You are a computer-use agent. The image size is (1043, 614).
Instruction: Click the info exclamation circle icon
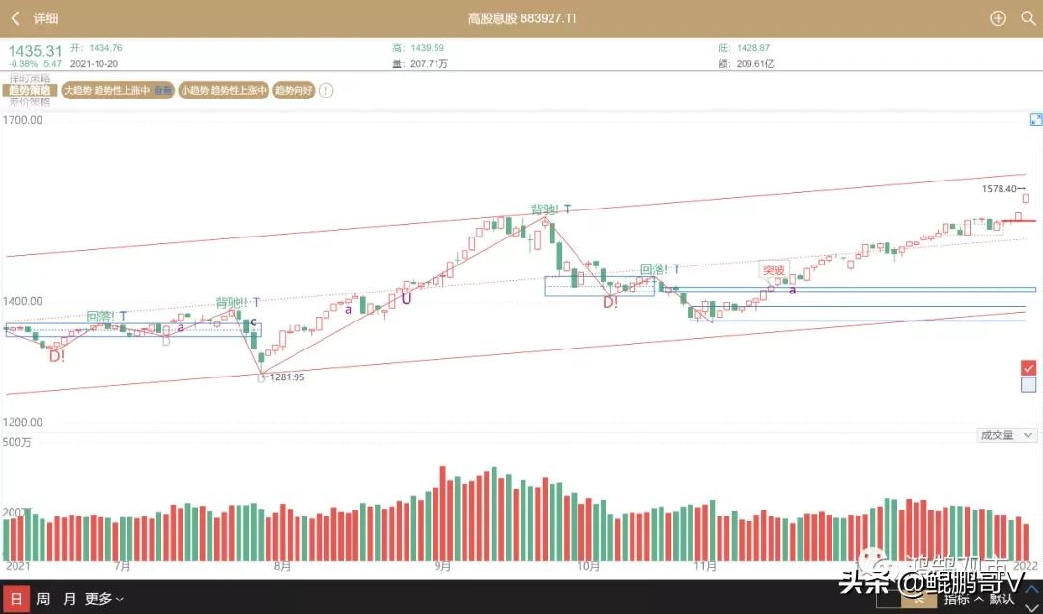point(325,90)
